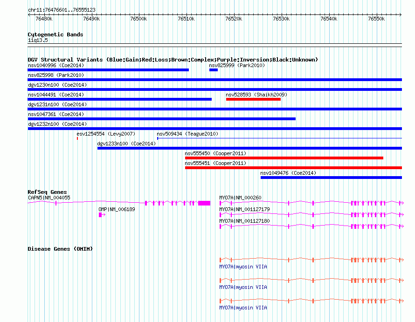
Task: Click the nsv555450 (Cooper2011) label
Action: click(x=215, y=153)
